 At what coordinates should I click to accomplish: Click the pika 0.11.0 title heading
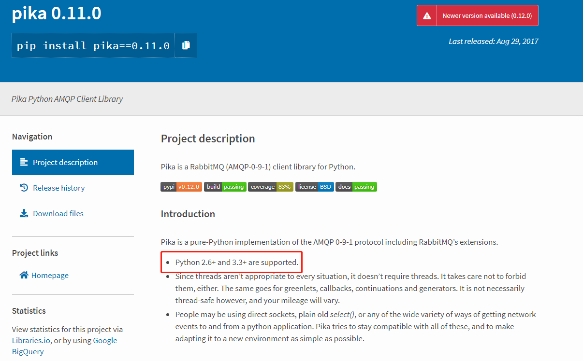[57, 14]
